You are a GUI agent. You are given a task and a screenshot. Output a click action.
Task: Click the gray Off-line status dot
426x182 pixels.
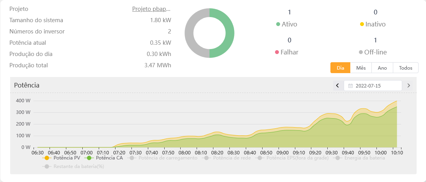pyautogui.click(x=361, y=52)
